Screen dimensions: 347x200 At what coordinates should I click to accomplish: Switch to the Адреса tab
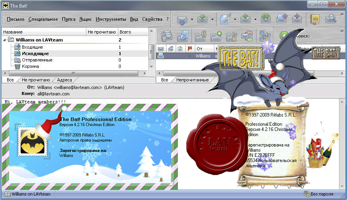click(x=64, y=80)
